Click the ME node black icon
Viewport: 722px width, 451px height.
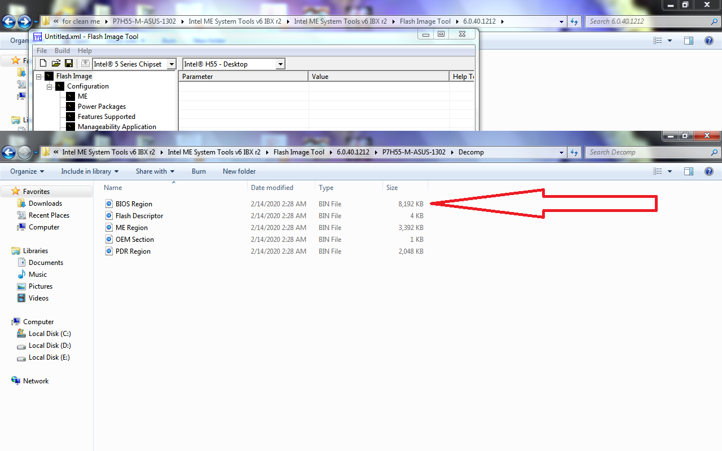coord(71,96)
